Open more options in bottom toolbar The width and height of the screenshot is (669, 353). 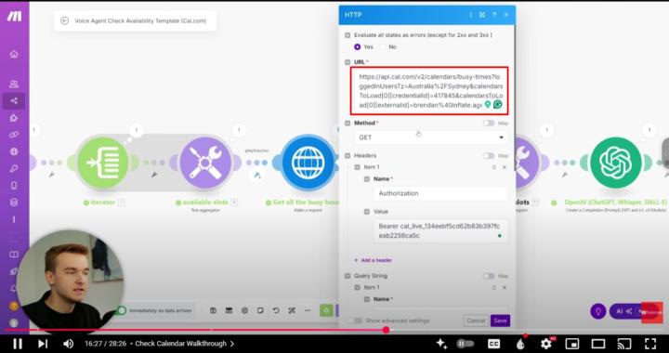tap(308, 310)
